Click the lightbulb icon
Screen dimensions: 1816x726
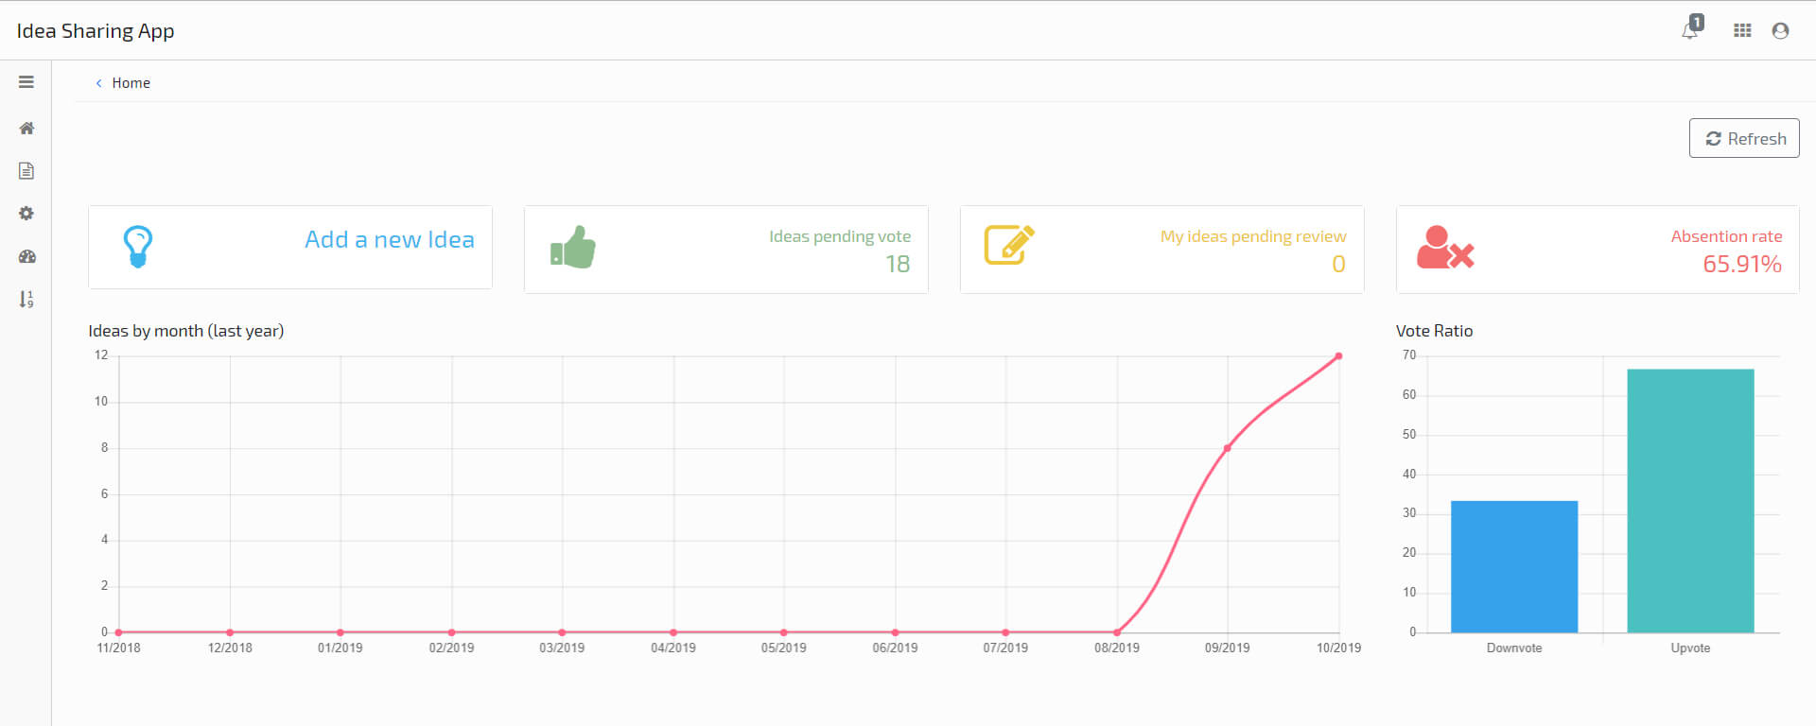click(x=138, y=247)
